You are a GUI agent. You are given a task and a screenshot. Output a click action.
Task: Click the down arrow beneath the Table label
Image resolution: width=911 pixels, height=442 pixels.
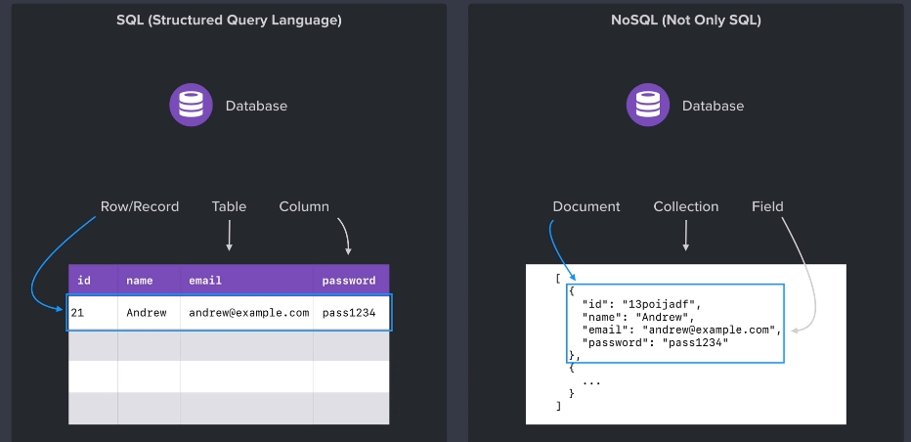pyautogui.click(x=229, y=235)
